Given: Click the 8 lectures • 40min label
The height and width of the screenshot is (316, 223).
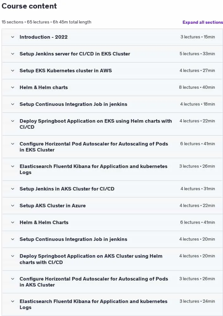Looking at the screenshot, I should tap(197, 87).
